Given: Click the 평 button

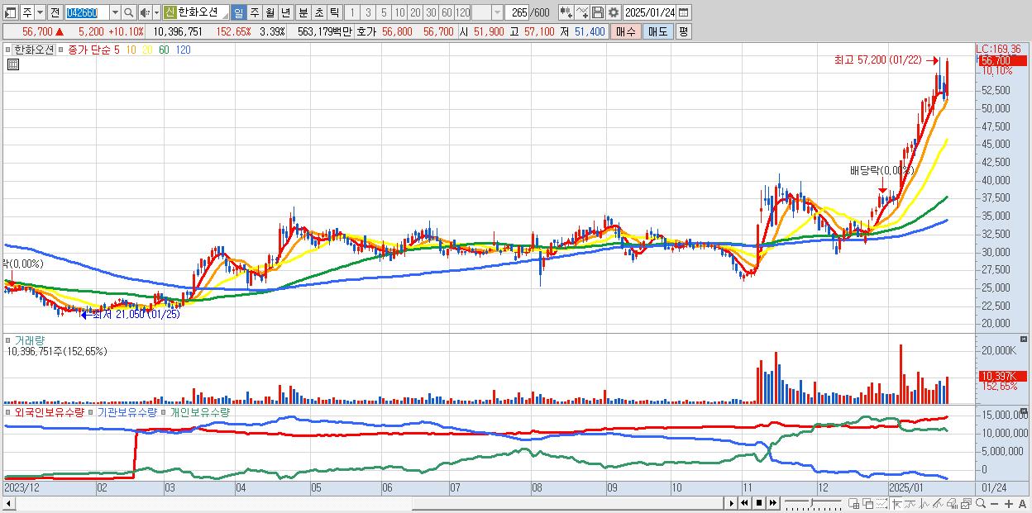Looking at the screenshot, I should pos(683,31).
